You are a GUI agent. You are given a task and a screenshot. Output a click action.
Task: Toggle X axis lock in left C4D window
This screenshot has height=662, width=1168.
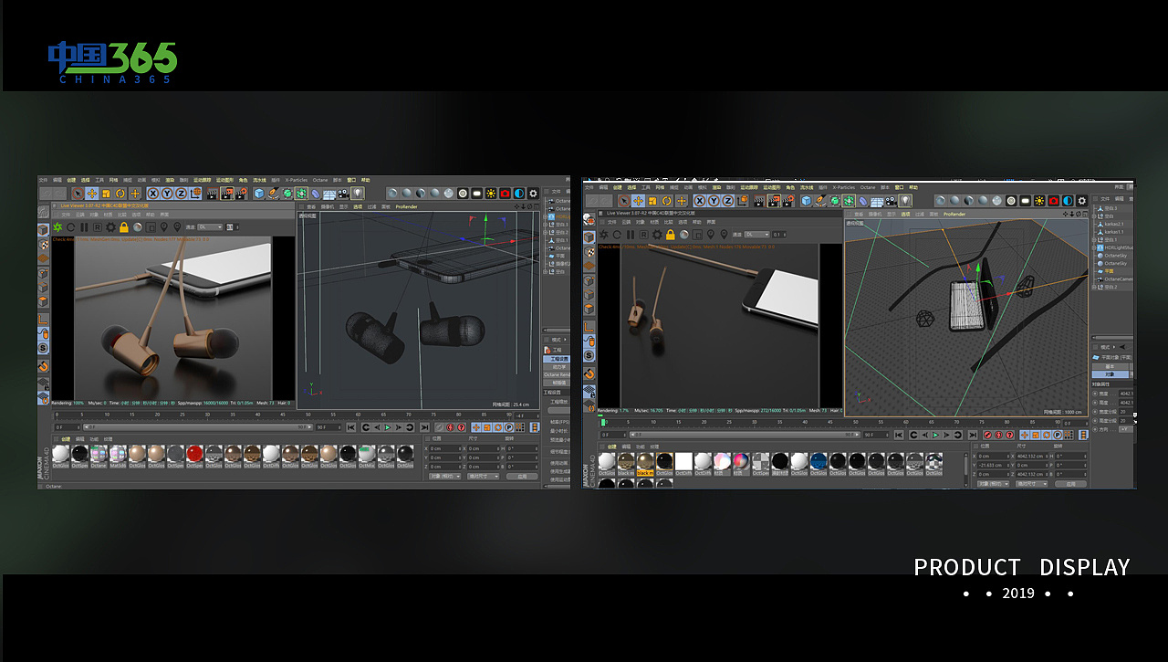[x=153, y=194]
